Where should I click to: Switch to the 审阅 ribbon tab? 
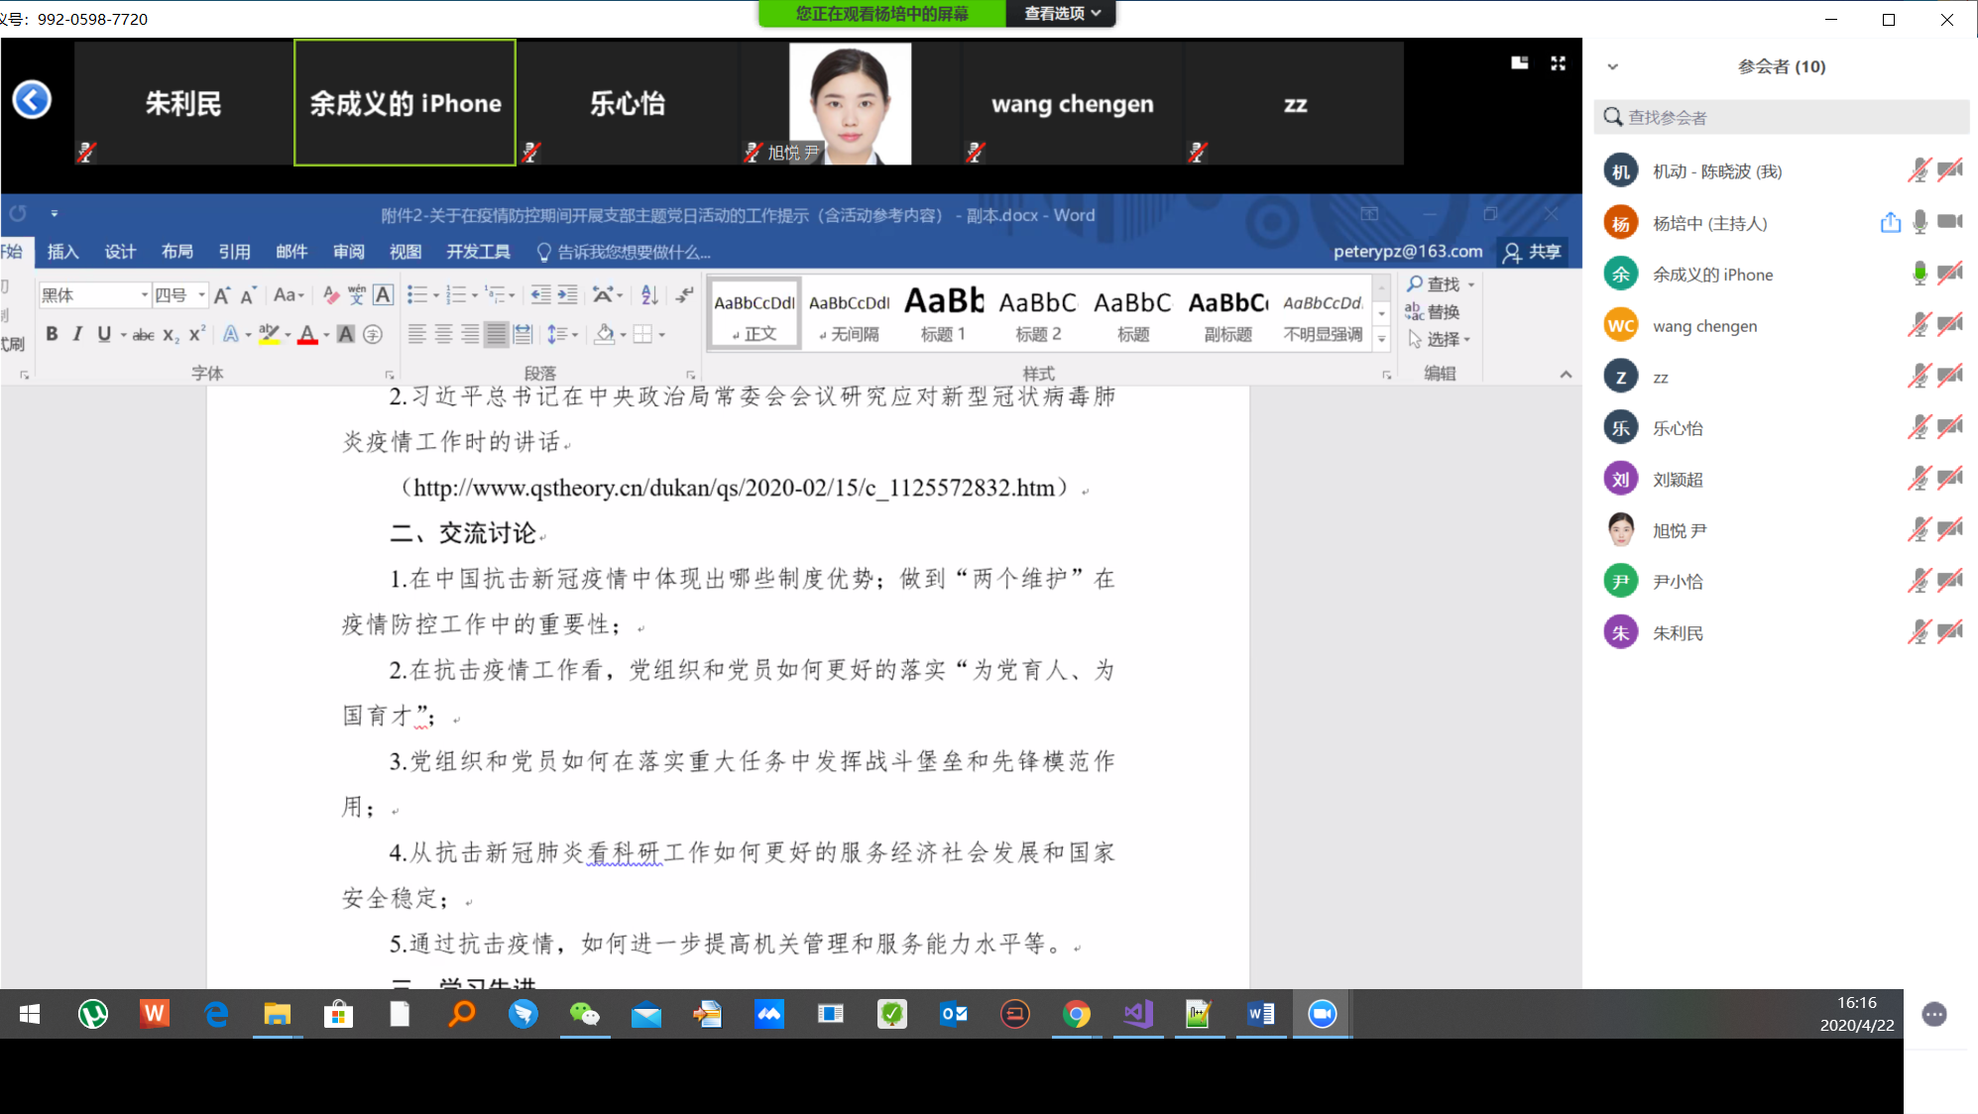(x=348, y=253)
